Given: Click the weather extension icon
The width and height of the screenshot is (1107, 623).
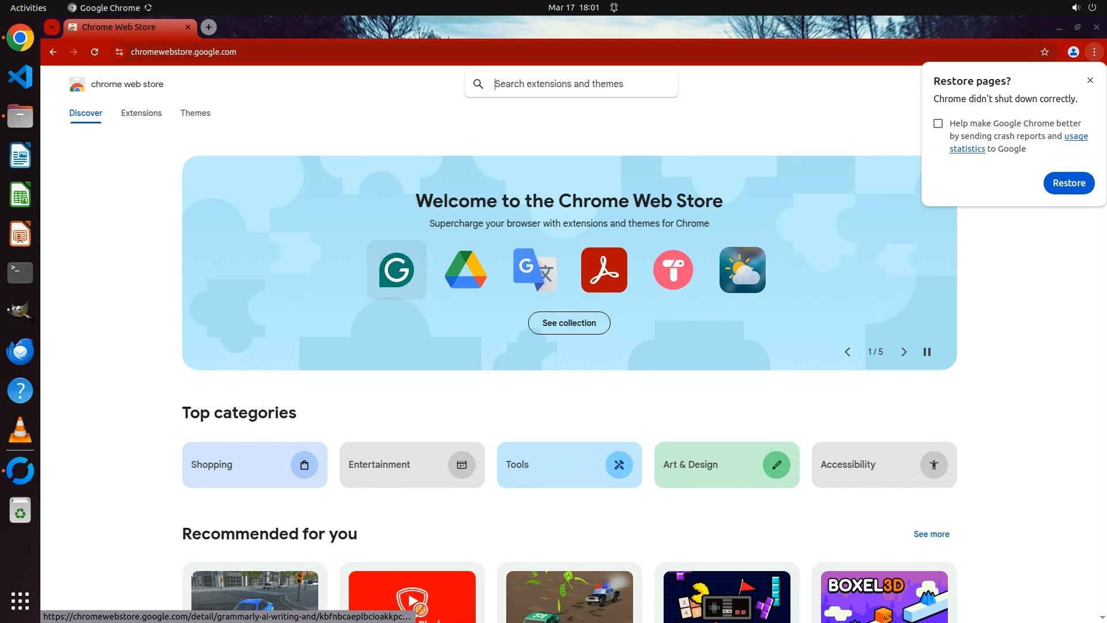Looking at the screenshot, I should click(x=742, y=270).
